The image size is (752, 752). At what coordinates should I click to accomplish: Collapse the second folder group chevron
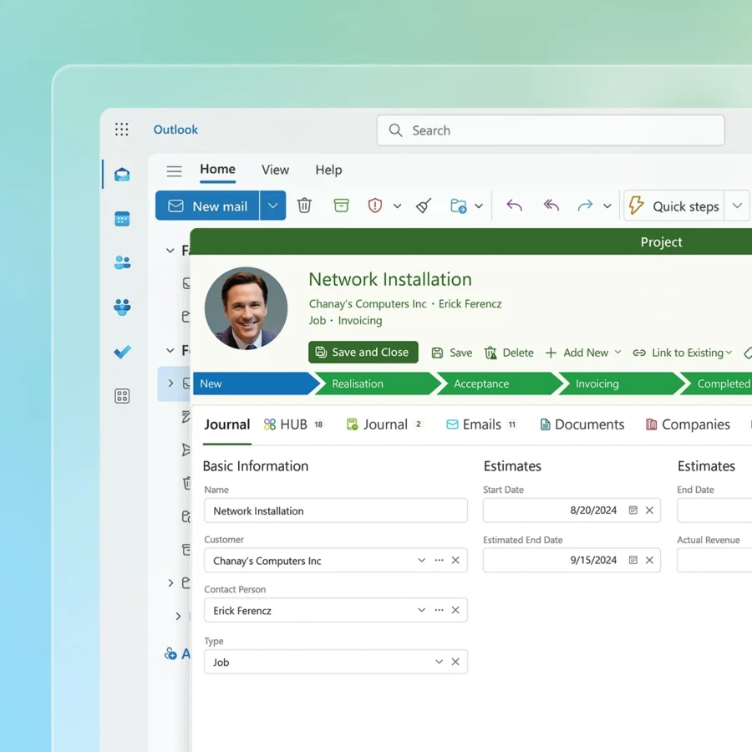tap(170, 351)
